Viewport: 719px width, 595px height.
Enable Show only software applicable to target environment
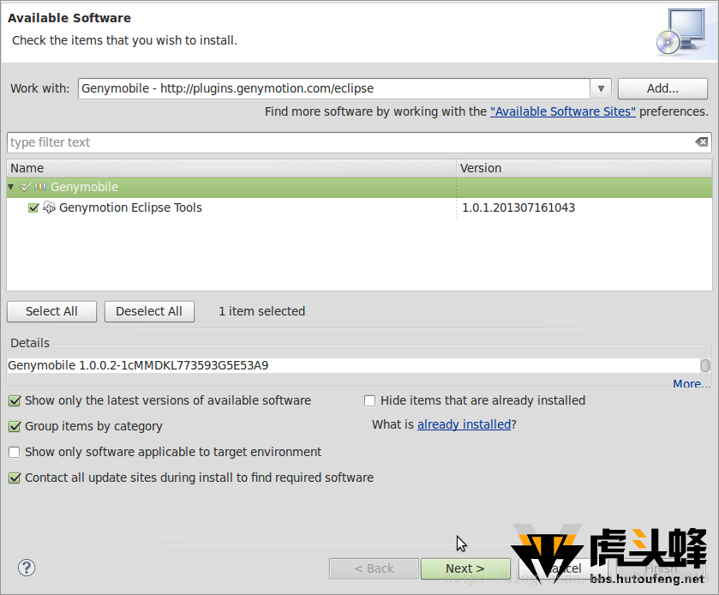click(x=15, y=453)
